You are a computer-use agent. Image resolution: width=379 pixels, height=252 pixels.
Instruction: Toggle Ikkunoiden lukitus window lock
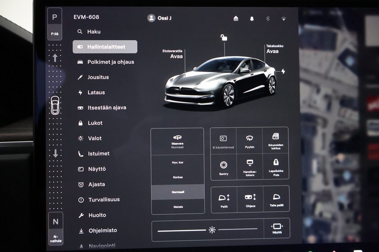click(275, 140)
